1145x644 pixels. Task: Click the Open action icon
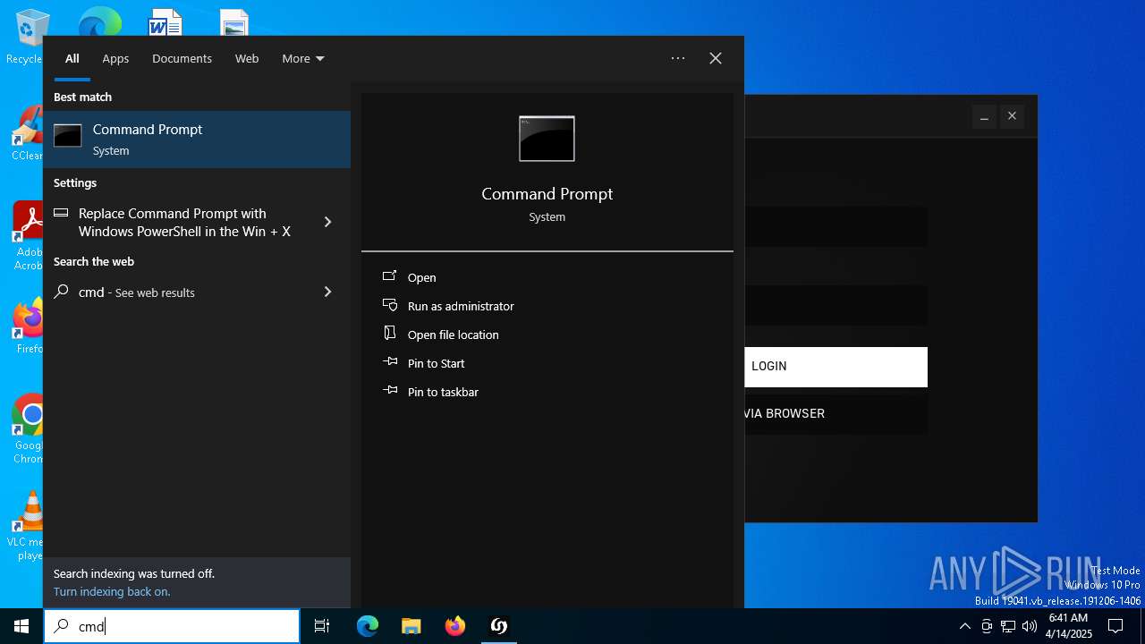pyautogui.click(x=390, y=276)
